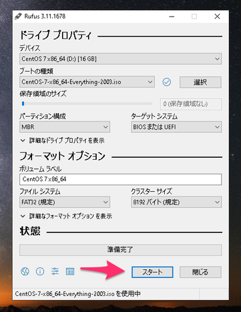This screenshot has width=241, height=312.
Task: Click the フォーマット オプション heading
Action: 62,156
